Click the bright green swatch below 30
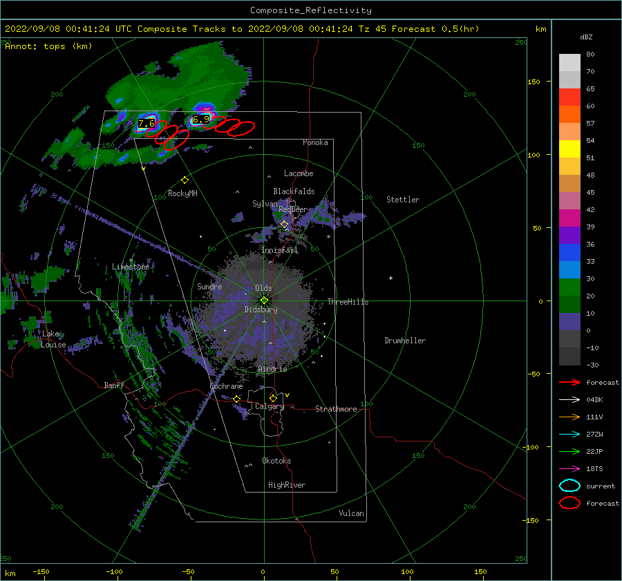 point(569,287)
